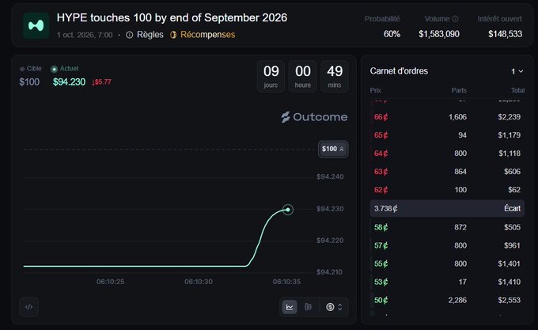Open the Récompenses link
The height and width of the screenshot is (330, 538).
207,35
